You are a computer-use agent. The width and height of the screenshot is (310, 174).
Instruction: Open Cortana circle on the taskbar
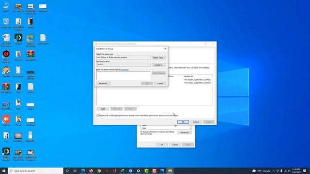pyautogui.click(x=67, y=171)
